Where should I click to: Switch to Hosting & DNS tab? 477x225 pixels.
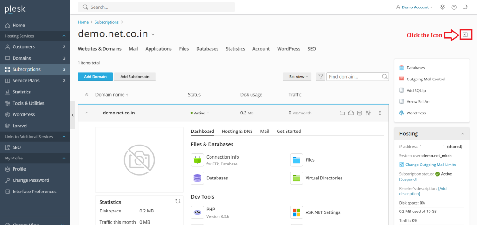(x=237, y=131)
